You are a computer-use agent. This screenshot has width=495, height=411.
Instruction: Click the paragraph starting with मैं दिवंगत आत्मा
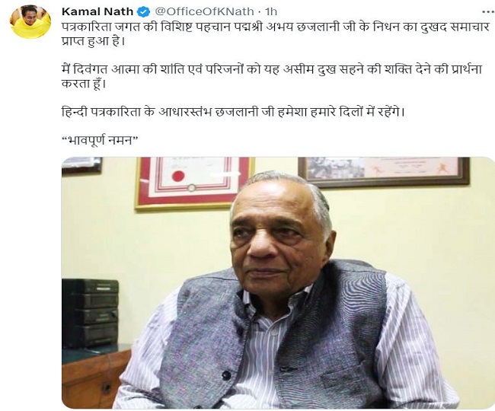[x=272, y=76]
